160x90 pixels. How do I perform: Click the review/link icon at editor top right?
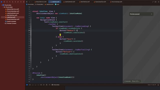(153, 2)
